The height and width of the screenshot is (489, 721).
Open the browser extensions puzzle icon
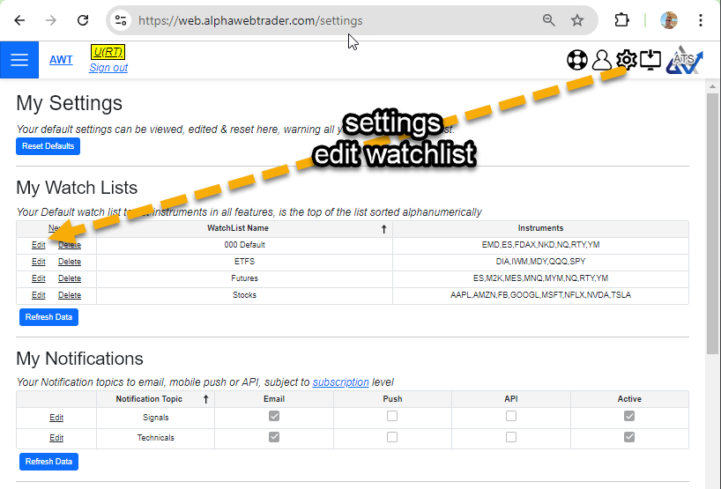click(x=621, y=20)
